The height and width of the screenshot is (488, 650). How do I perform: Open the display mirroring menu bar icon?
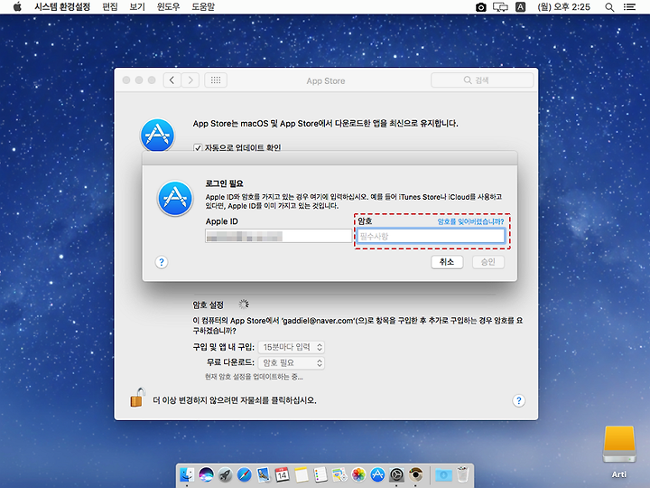500,7
